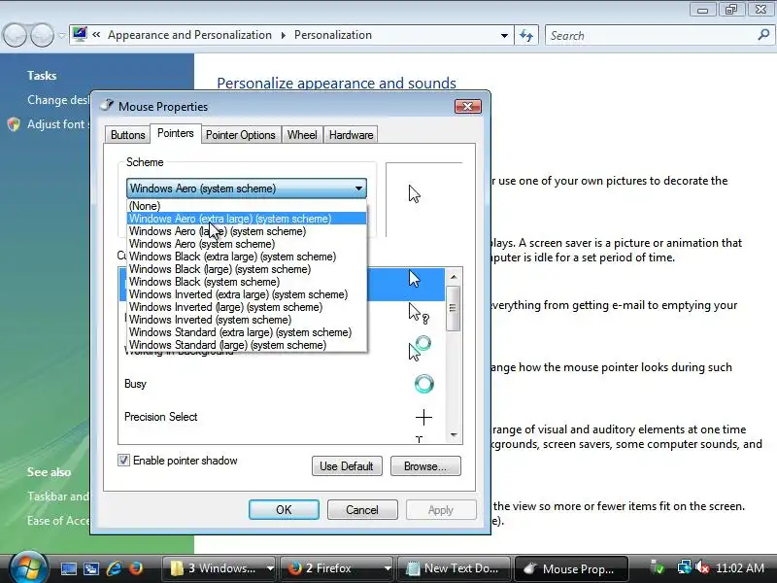
Task: Click the Forward navigation button
Action: 42,35
